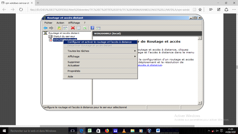Viewport: 238px width, 134px height.
Task: Open Edge more options ellipsis
Action: point(234,10)
